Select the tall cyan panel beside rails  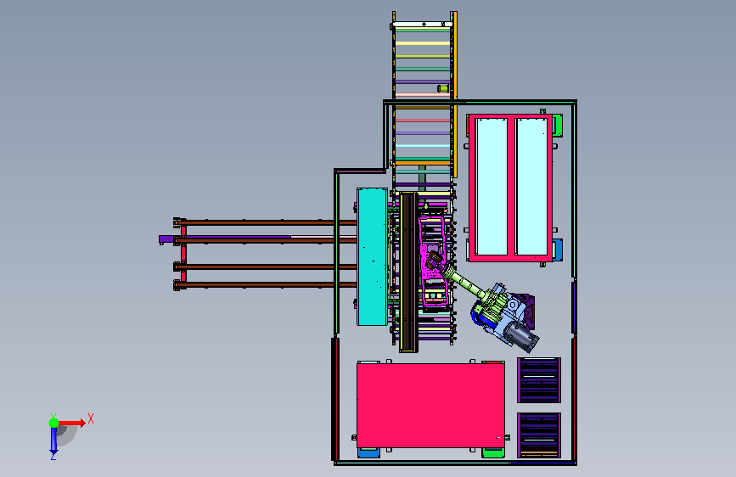pos(372,257)
